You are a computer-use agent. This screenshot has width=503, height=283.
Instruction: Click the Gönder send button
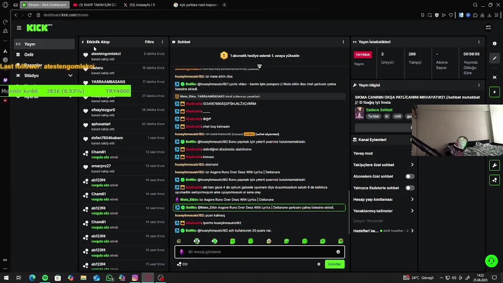tap(335, 264)
